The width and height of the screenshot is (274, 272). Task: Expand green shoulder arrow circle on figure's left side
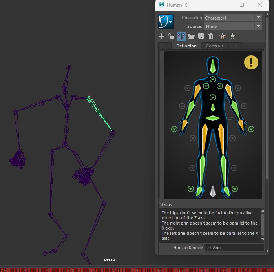(x=220, y=86)
